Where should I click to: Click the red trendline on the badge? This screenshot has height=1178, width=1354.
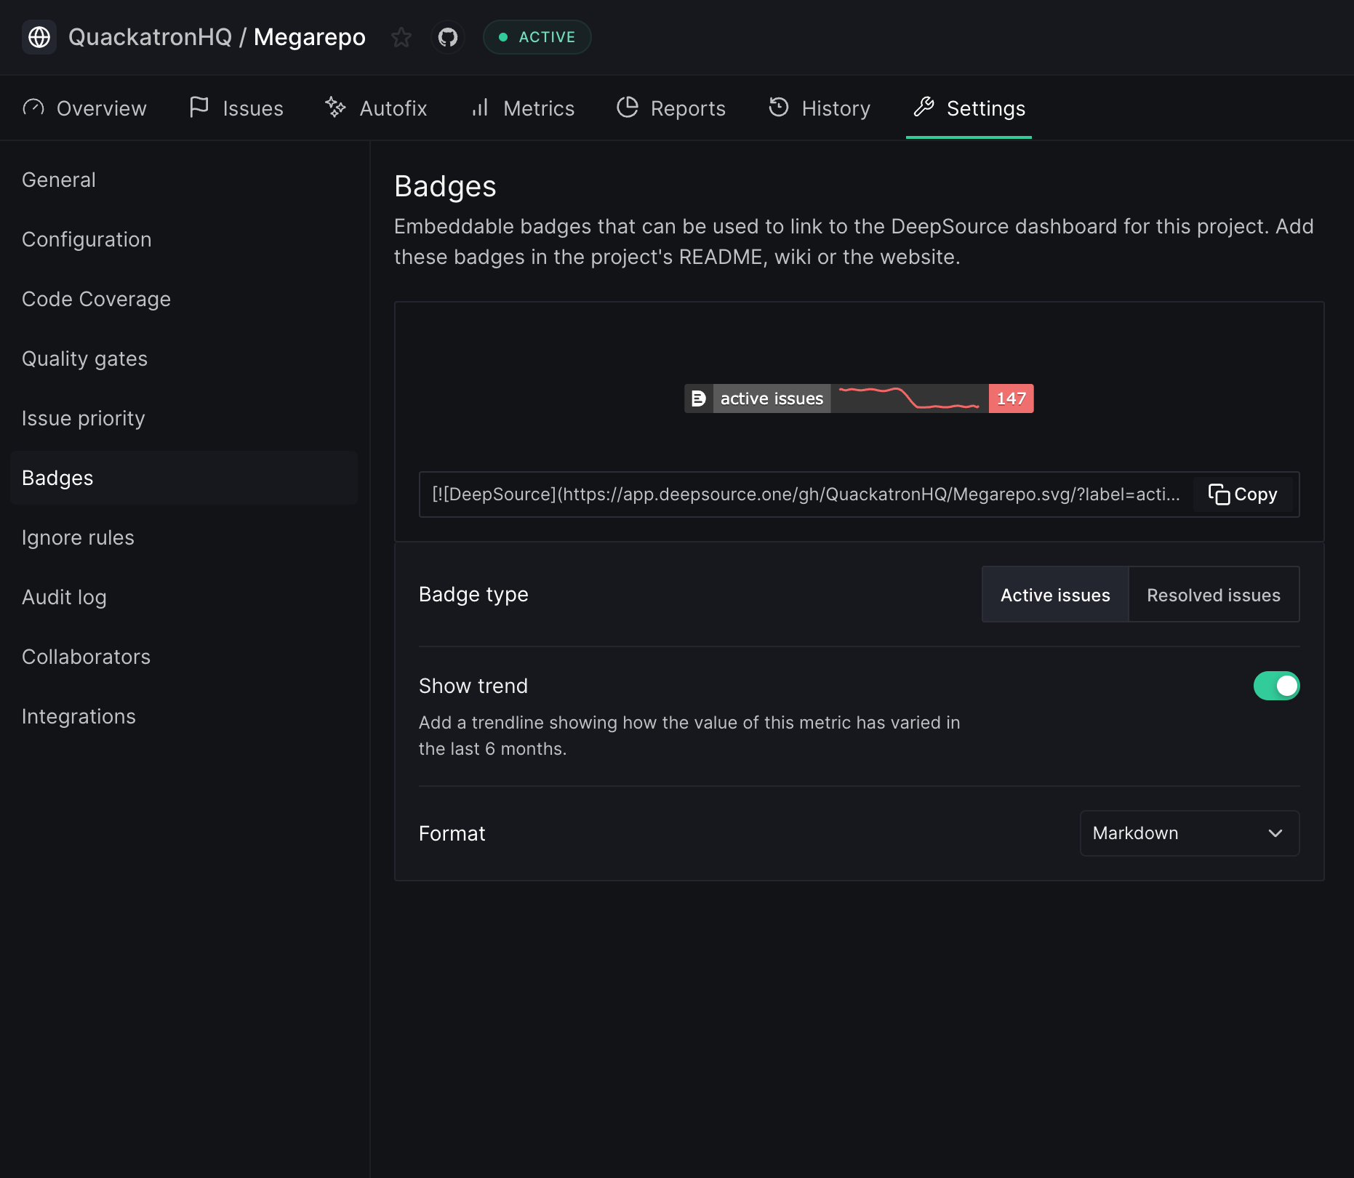909,398
